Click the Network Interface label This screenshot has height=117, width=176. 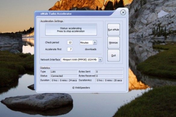tap(50, 60)
